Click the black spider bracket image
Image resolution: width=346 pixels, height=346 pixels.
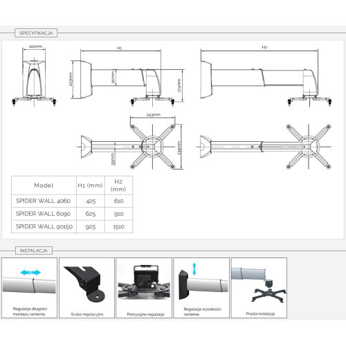(x=269, y=295)
